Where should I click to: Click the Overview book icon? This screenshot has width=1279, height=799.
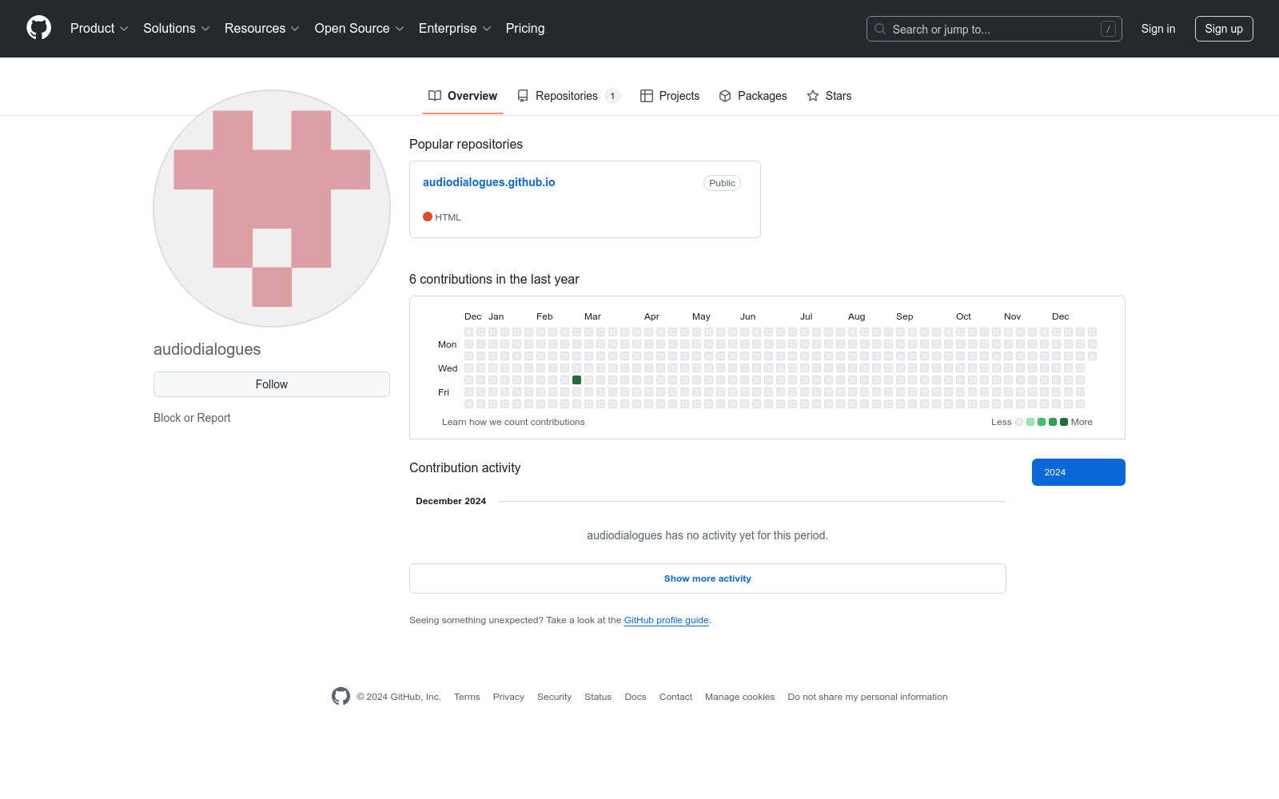coord(435,96)
